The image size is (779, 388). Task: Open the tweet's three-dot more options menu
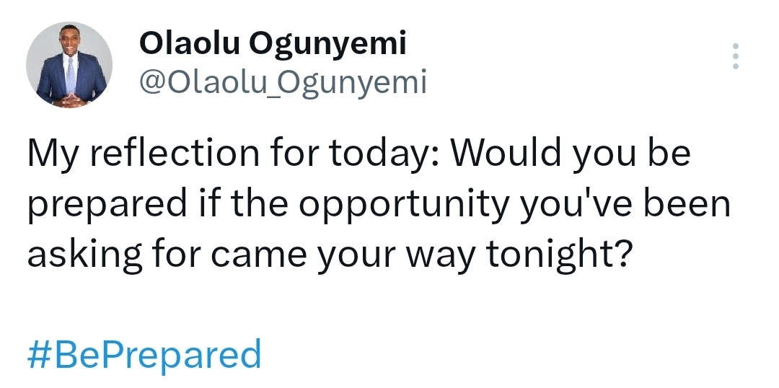736,56
